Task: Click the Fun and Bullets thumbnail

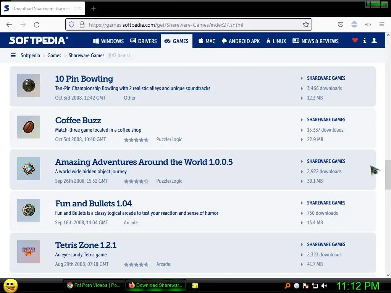Action: (x=29, y=210)
